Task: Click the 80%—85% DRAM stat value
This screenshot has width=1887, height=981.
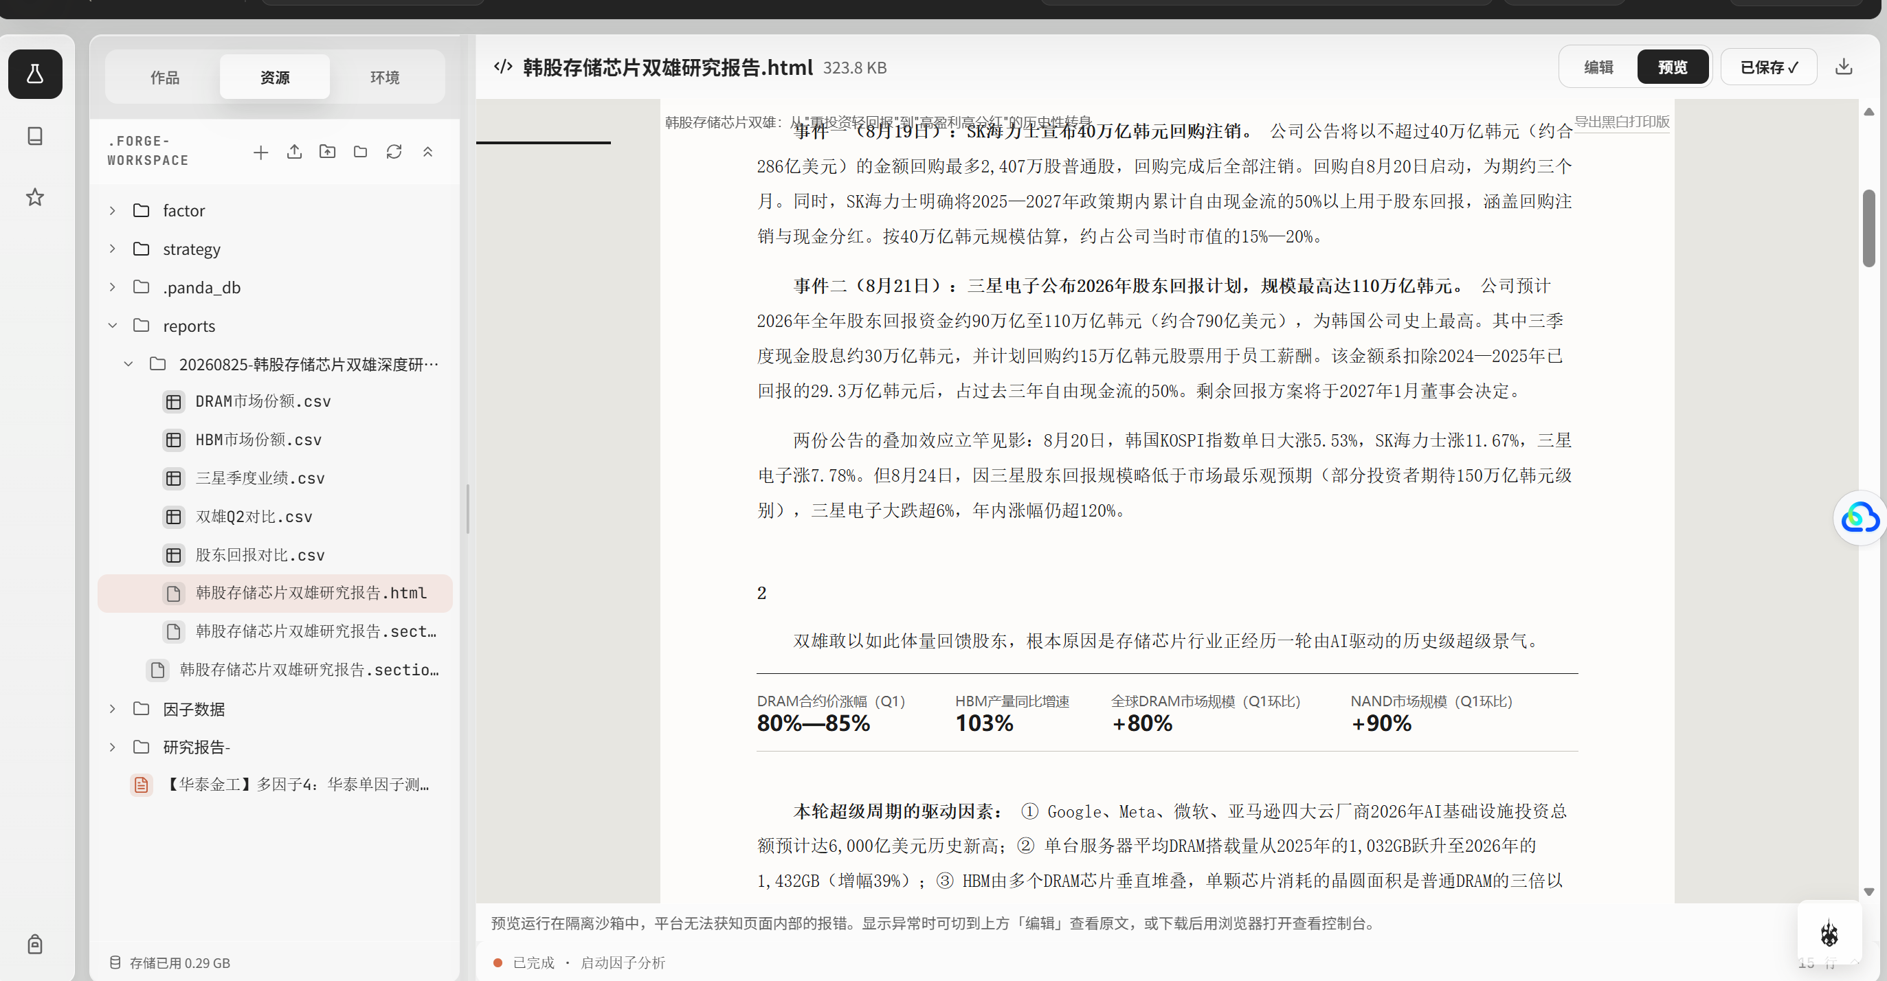Action: click(x=813, y=723)
